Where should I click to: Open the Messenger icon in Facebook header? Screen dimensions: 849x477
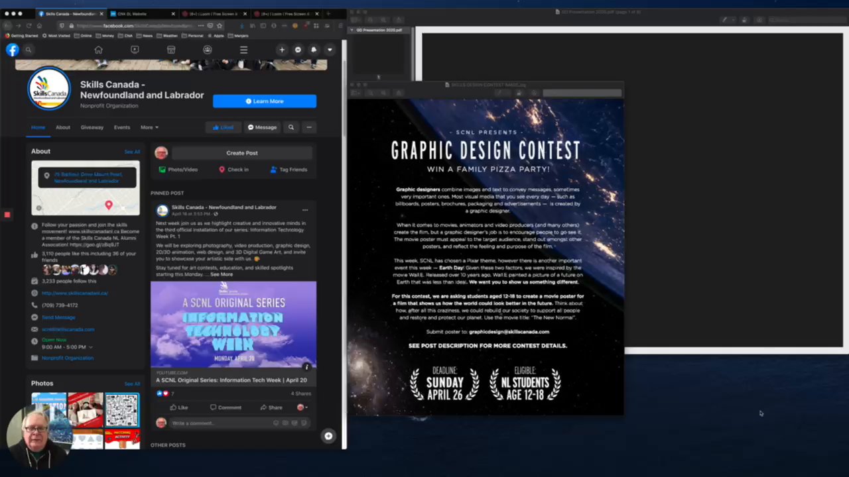pyautogui.click(x=298, y=50)
